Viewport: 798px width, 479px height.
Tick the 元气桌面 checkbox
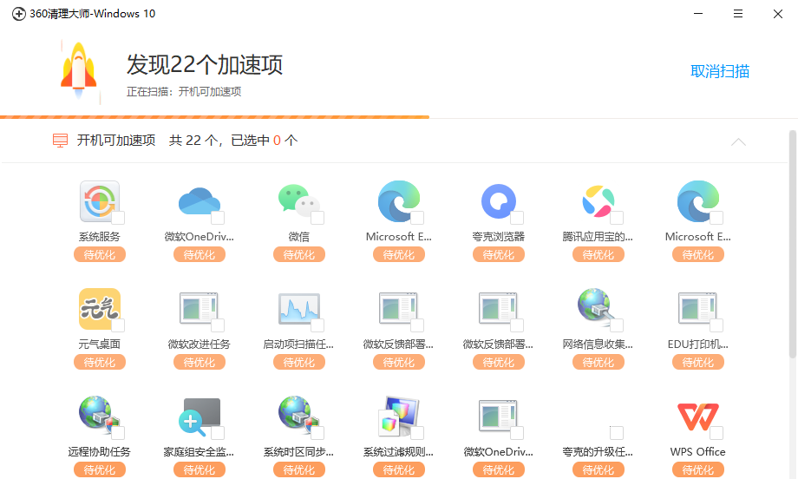click(118, 325)
